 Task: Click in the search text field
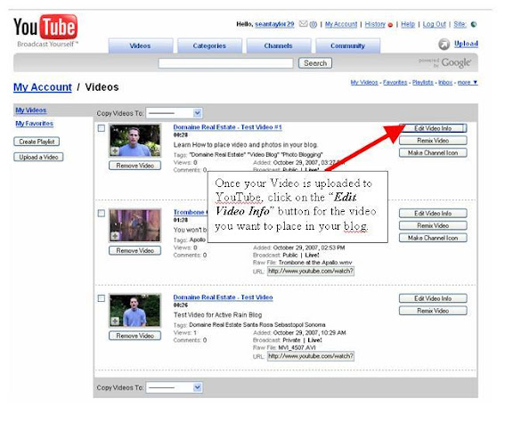pyautogui.click(x=225, y=63)
